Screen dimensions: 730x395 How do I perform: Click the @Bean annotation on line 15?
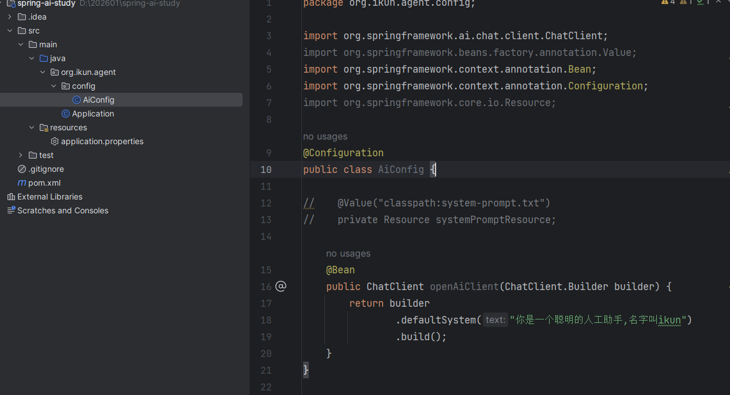[341, 270]
